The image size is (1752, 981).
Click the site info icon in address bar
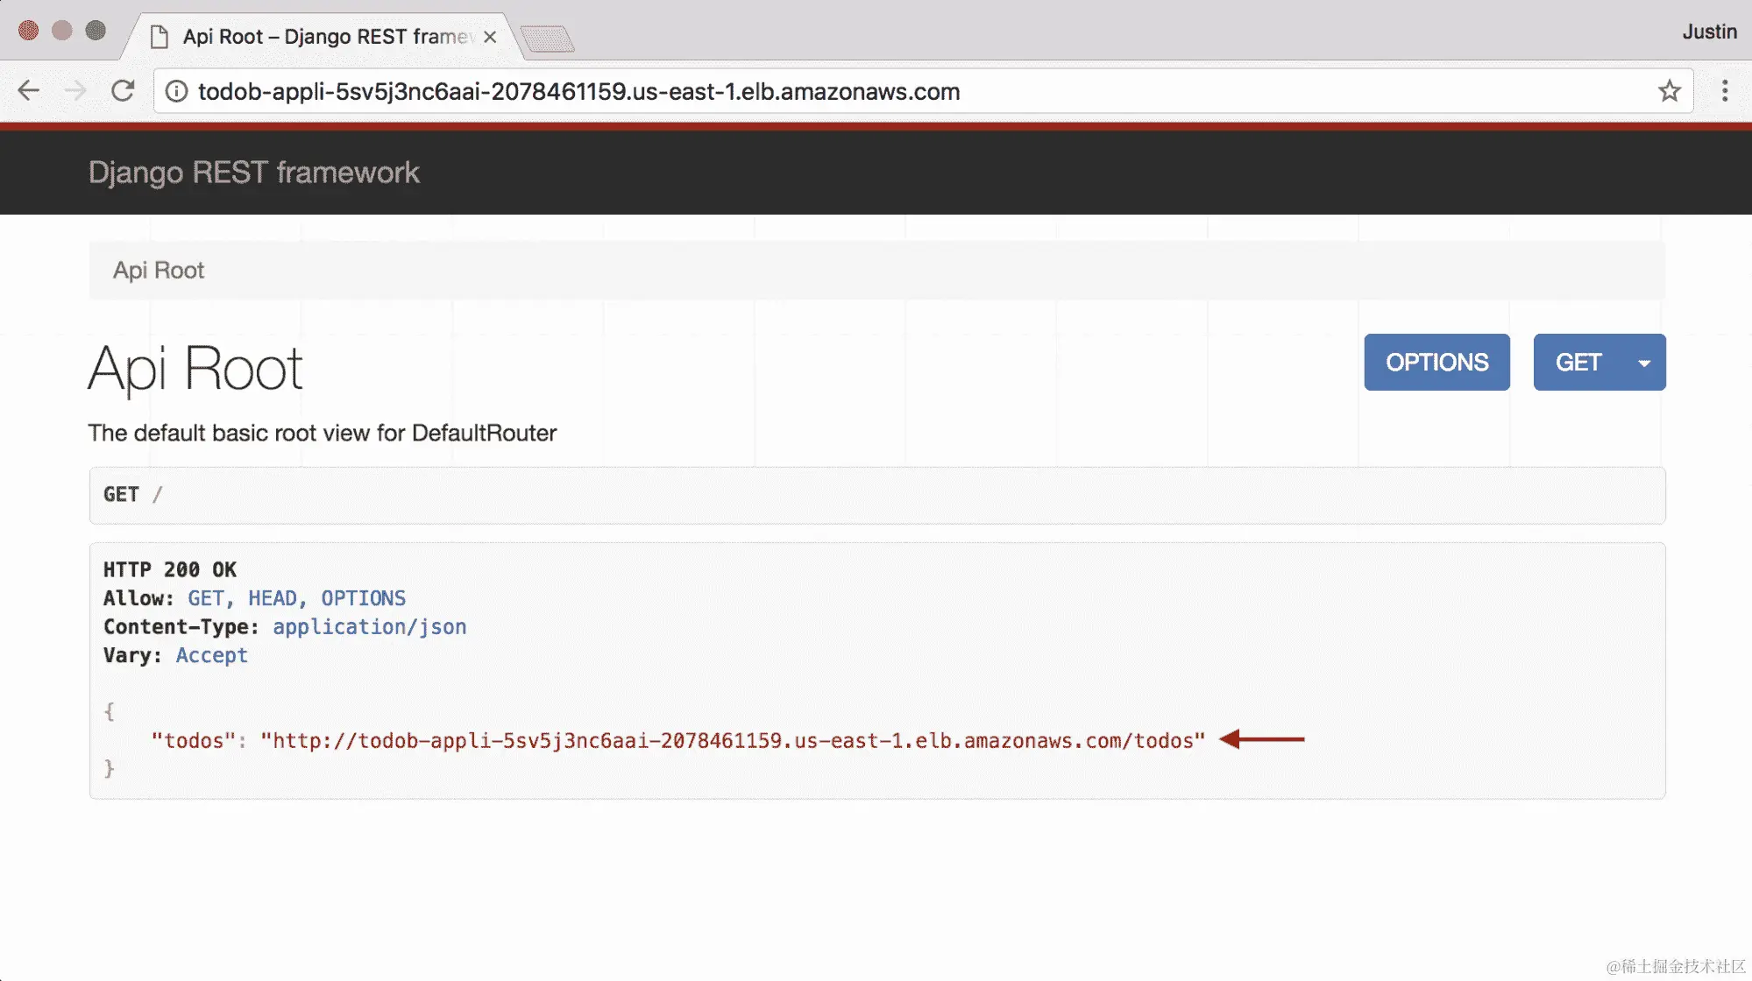point(176,91)
